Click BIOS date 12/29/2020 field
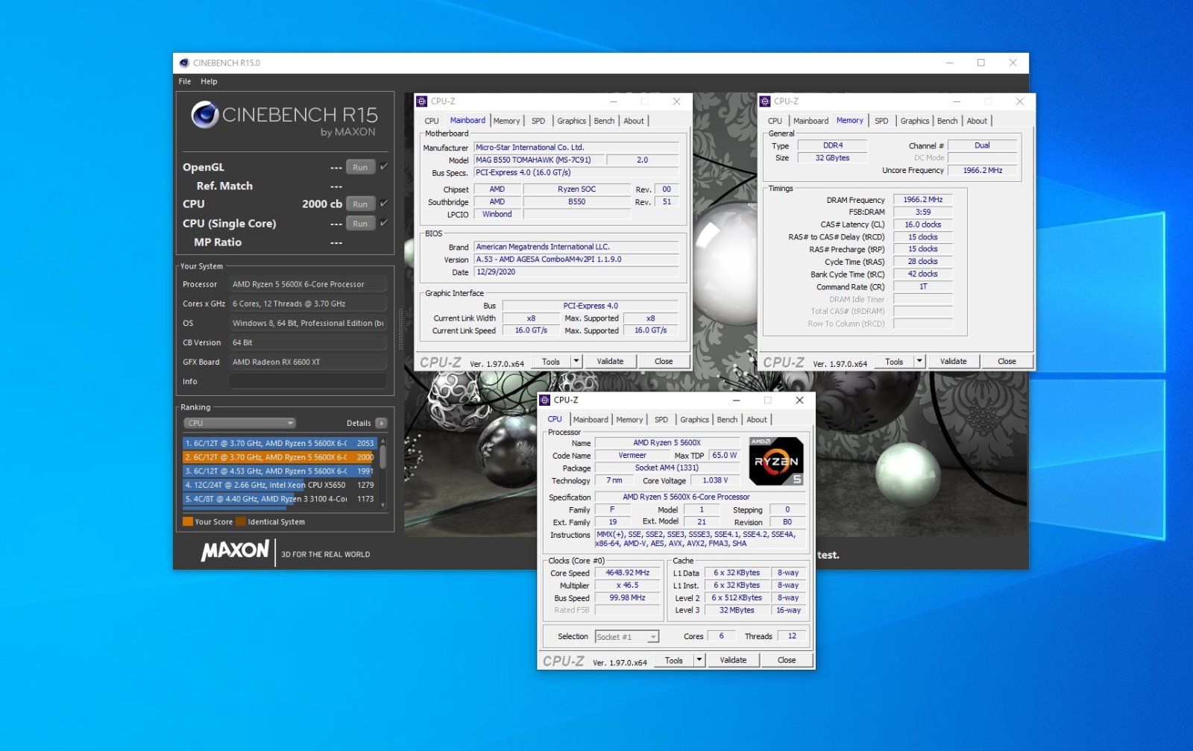Screen dimensions: 1193x751 576,272
